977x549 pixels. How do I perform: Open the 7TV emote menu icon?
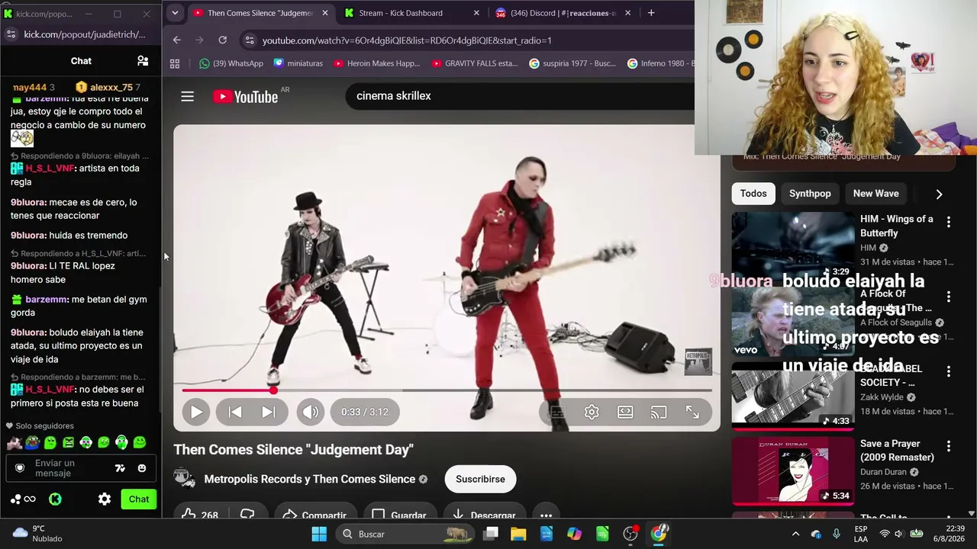pos(120,468)
